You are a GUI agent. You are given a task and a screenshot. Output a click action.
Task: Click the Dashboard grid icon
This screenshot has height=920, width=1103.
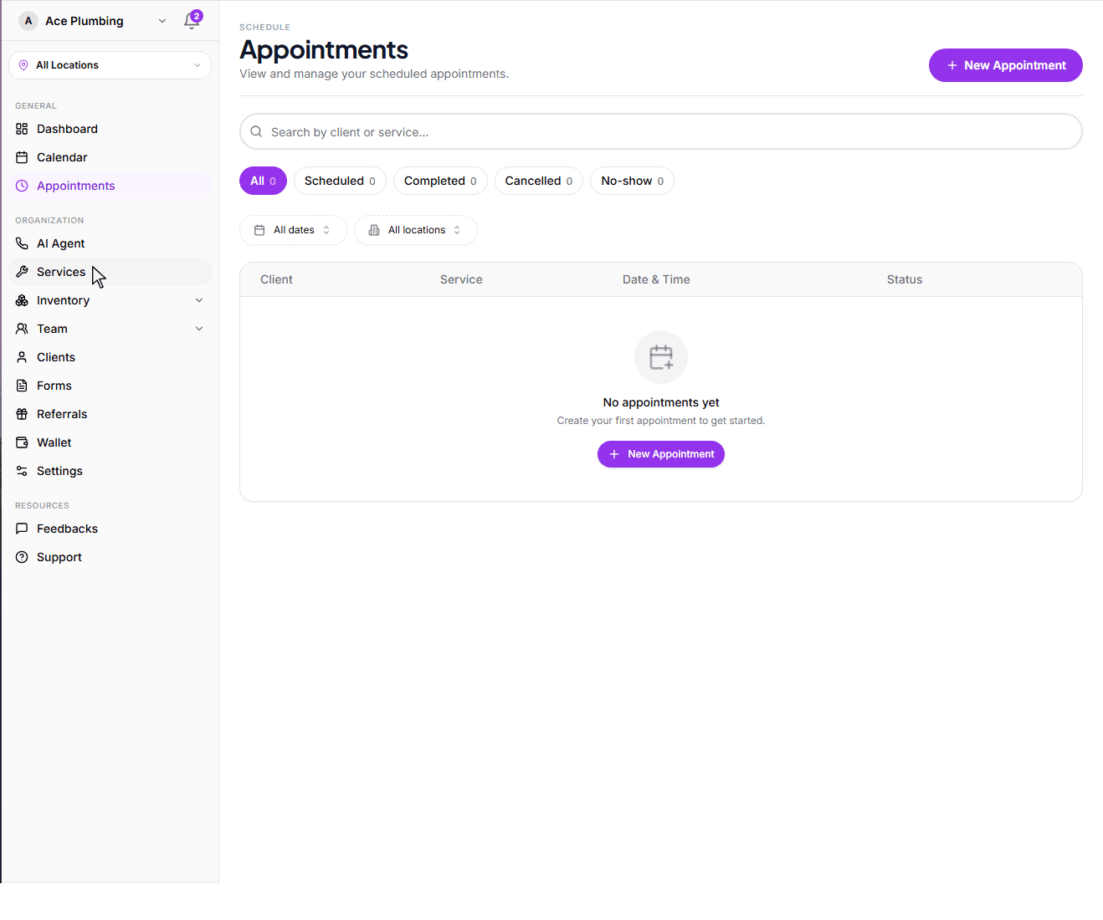22,129
